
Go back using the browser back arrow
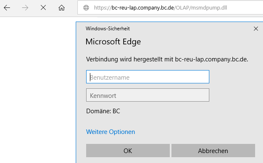pos(7,8)
